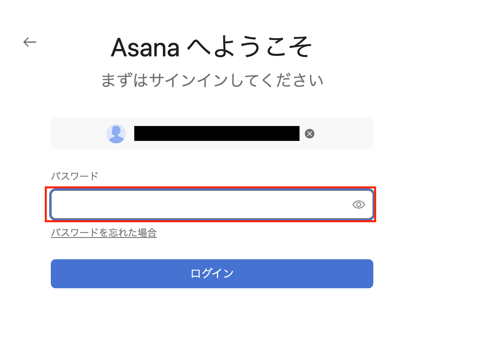The width and height of the screenshot is (487, 343).
Task: Click the まずはサインインしてください subtitle
Action: [x=212, y=81]
